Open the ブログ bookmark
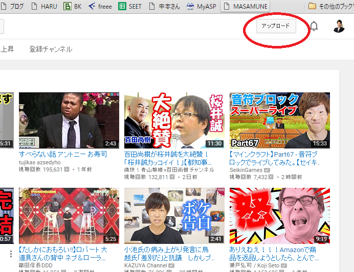The image size is (354, 272). point(12,6)
